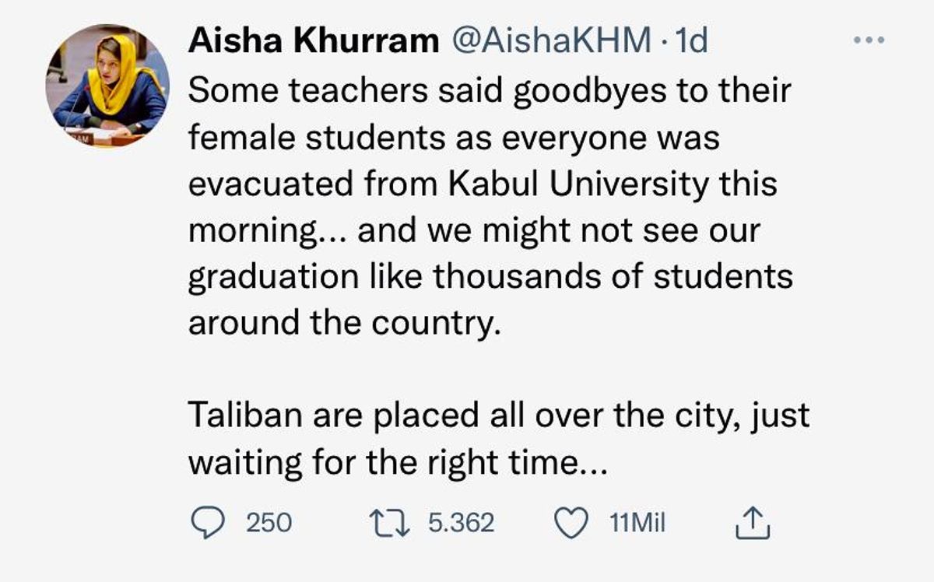Open Aisha Khurram's profile picture
934x582 pixels.
point(107,86)
